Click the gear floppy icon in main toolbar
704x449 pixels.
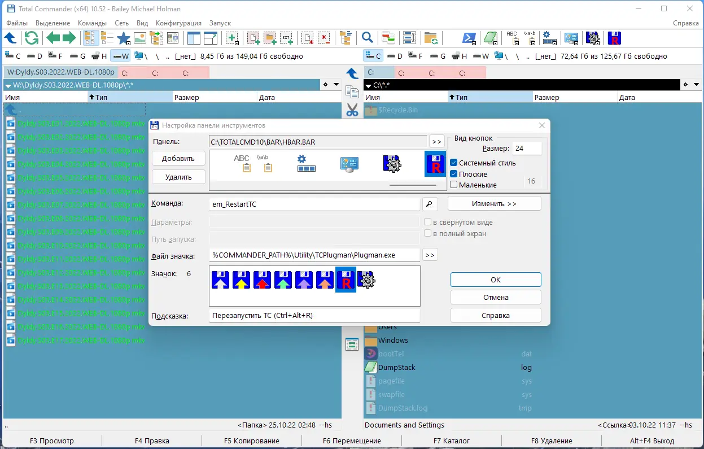pos(593,38)
